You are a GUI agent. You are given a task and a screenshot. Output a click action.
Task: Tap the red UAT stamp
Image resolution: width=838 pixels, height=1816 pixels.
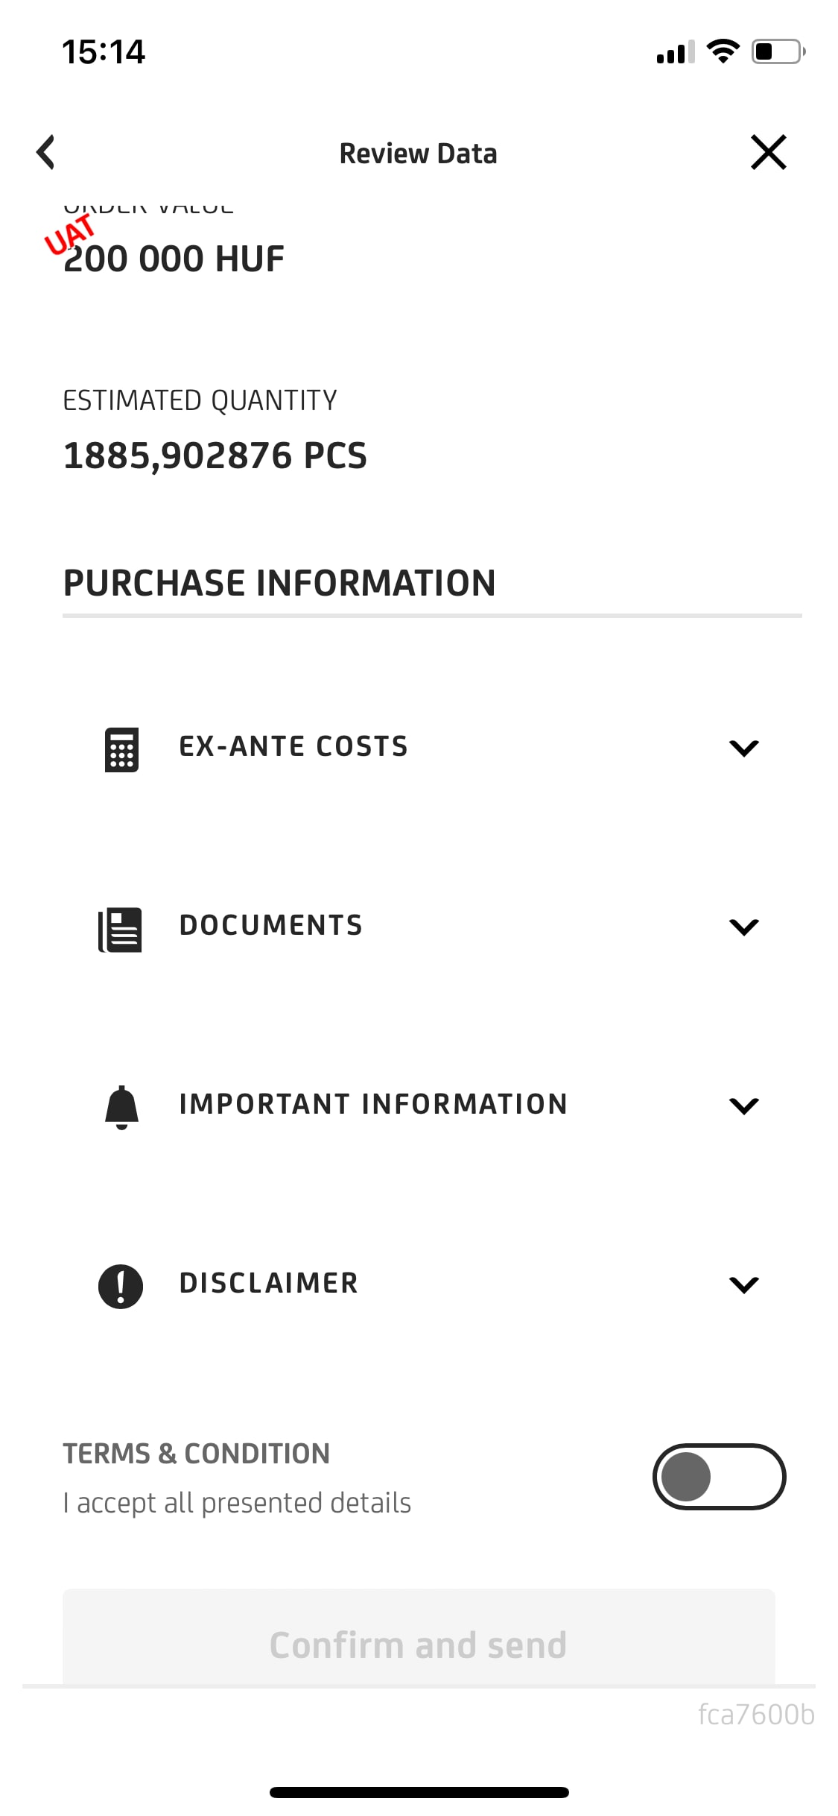pos(69,233)
